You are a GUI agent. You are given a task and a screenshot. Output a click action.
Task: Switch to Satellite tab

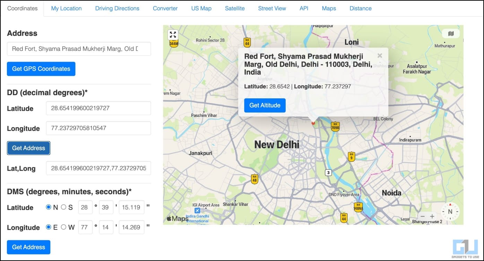[x=235, y=8]
